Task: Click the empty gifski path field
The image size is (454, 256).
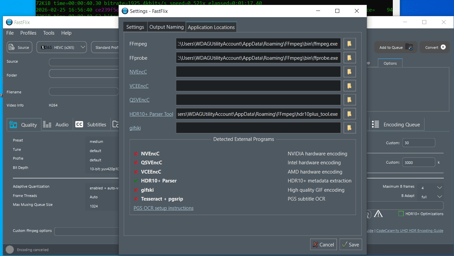Action: click(258, 128)
